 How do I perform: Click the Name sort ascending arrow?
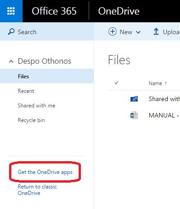[166, 83]
